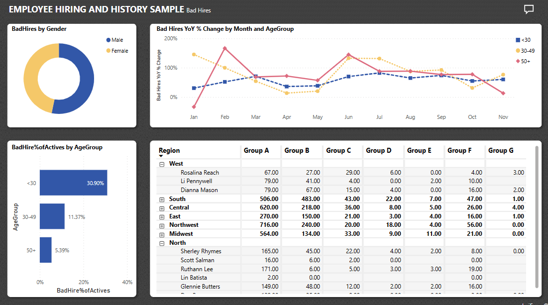This screenshot has height=305, width=548.
Task: Expand the Northwest region rows
Action: point(162,224)
